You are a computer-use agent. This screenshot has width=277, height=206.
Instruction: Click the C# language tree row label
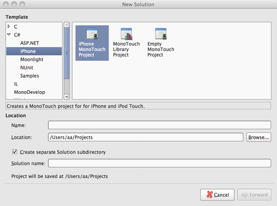(17, 35)
